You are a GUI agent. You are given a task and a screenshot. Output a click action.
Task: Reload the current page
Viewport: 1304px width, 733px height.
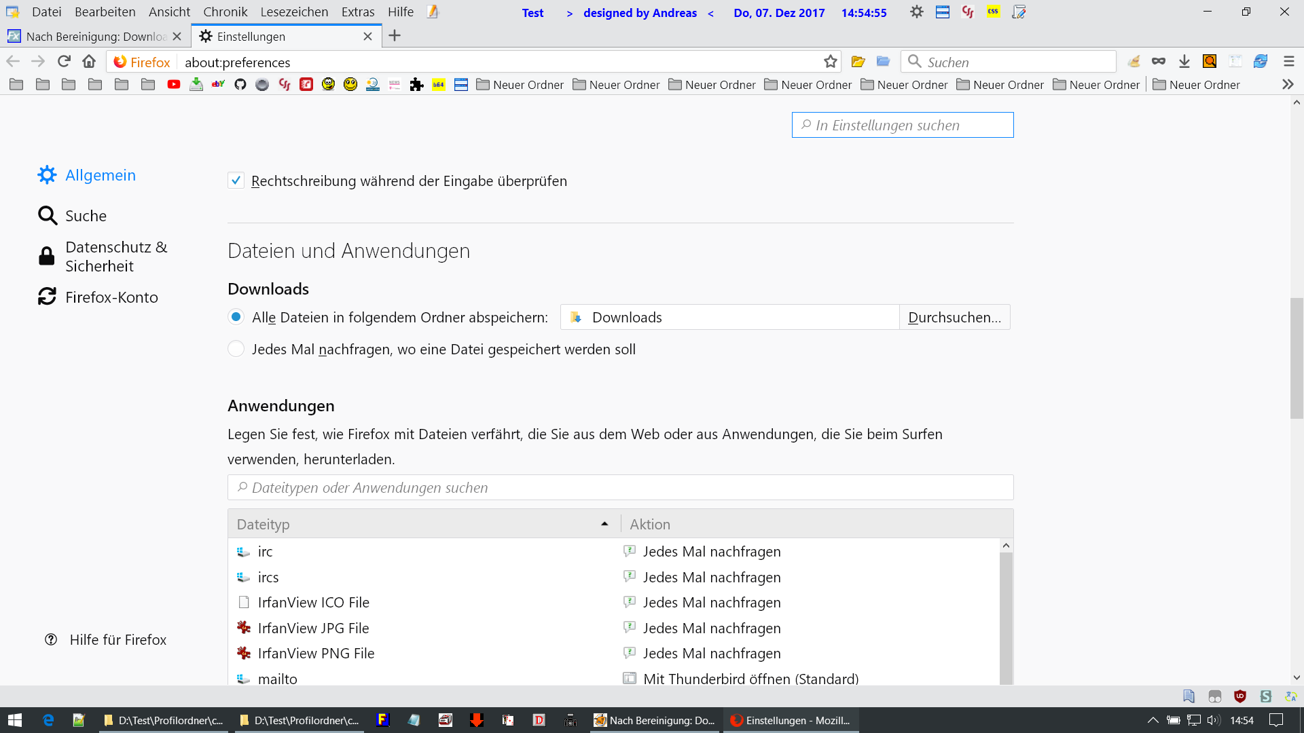64,62
